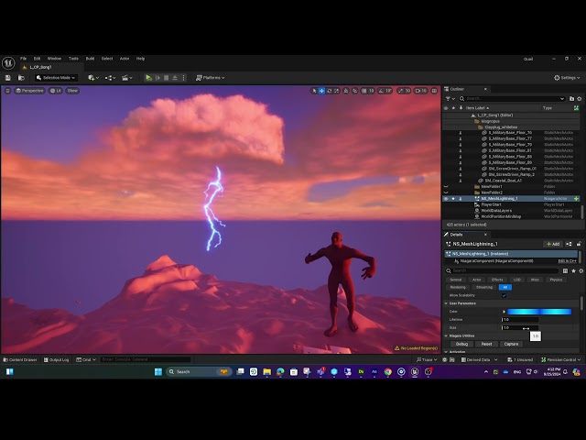Activate the Translate move gizmo tool
586x440 pixels.
tap(321, 91)
